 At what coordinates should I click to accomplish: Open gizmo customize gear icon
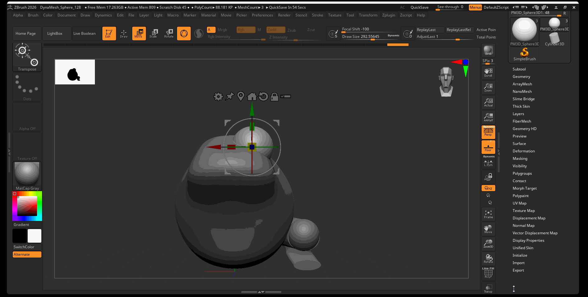point(218,97)
